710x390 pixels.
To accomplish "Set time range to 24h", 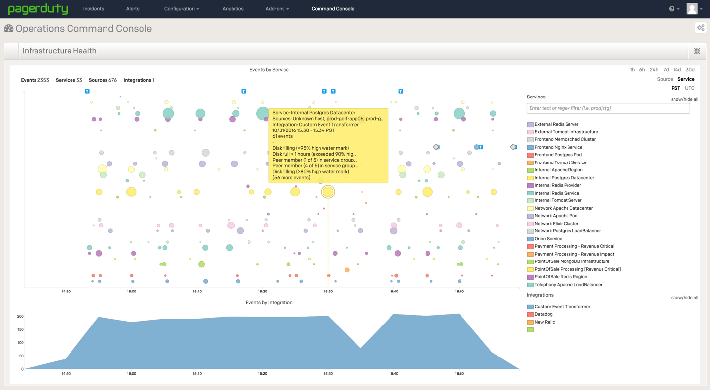I will pyautogui.click(x=654, y=70).
